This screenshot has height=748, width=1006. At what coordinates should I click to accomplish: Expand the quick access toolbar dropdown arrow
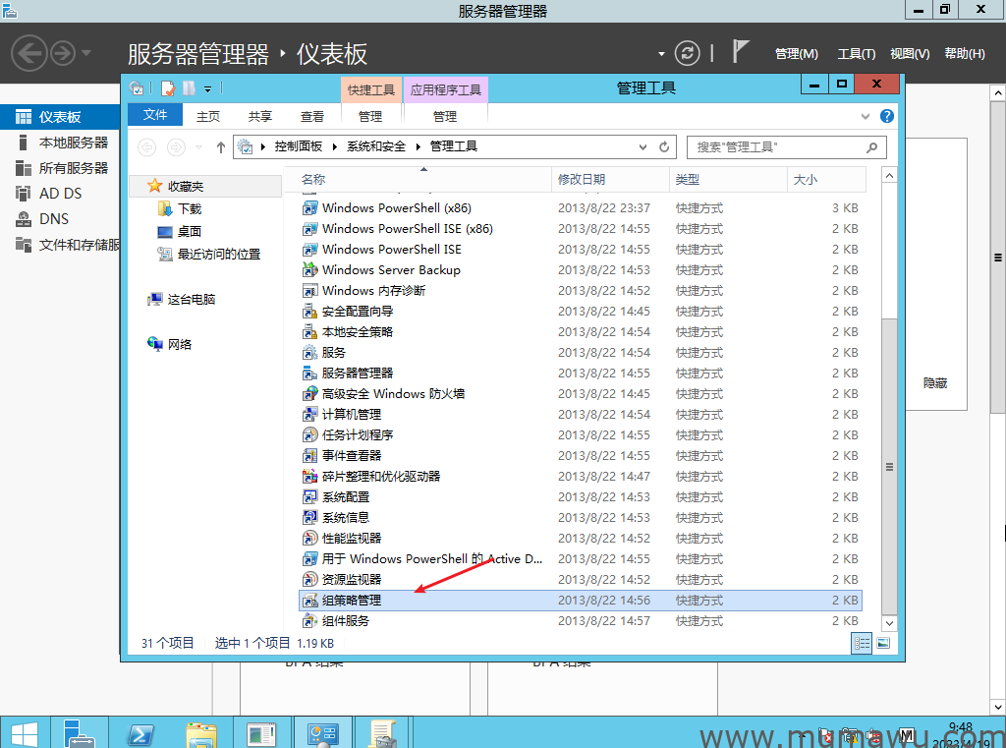tap(206, 88)
